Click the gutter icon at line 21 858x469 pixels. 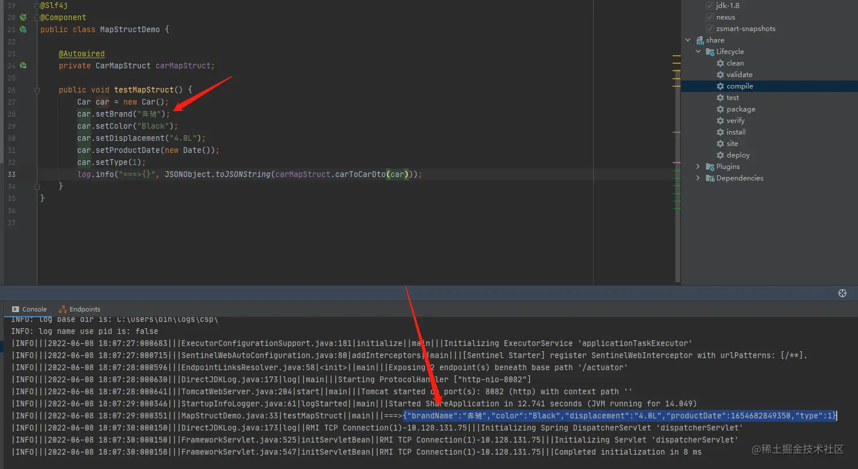(23, 29)
